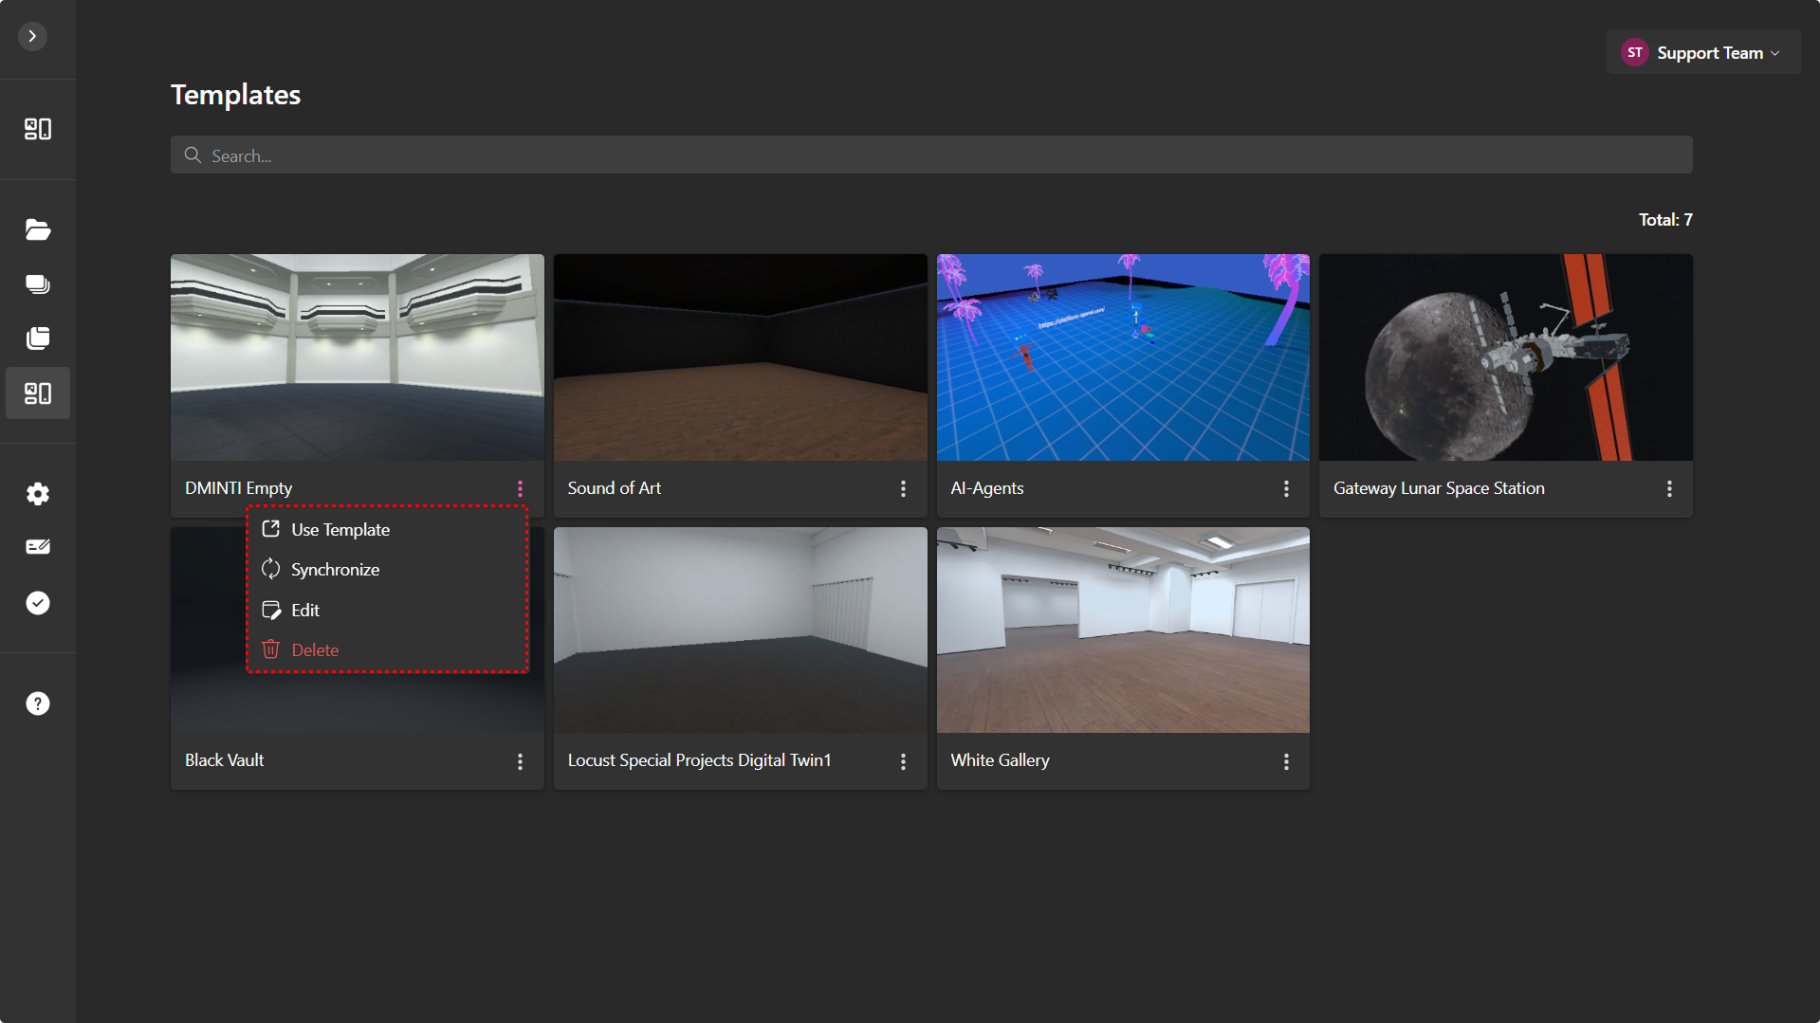Expand the collapsed sidebar with chevron arrow
Viewport: 1820px width, 1023px height.
[32, 36]
